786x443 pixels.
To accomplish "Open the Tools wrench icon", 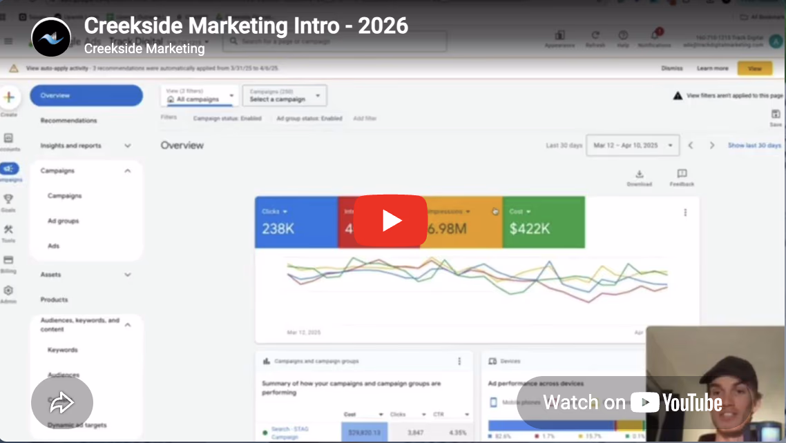I will click(x=8, y=230).
